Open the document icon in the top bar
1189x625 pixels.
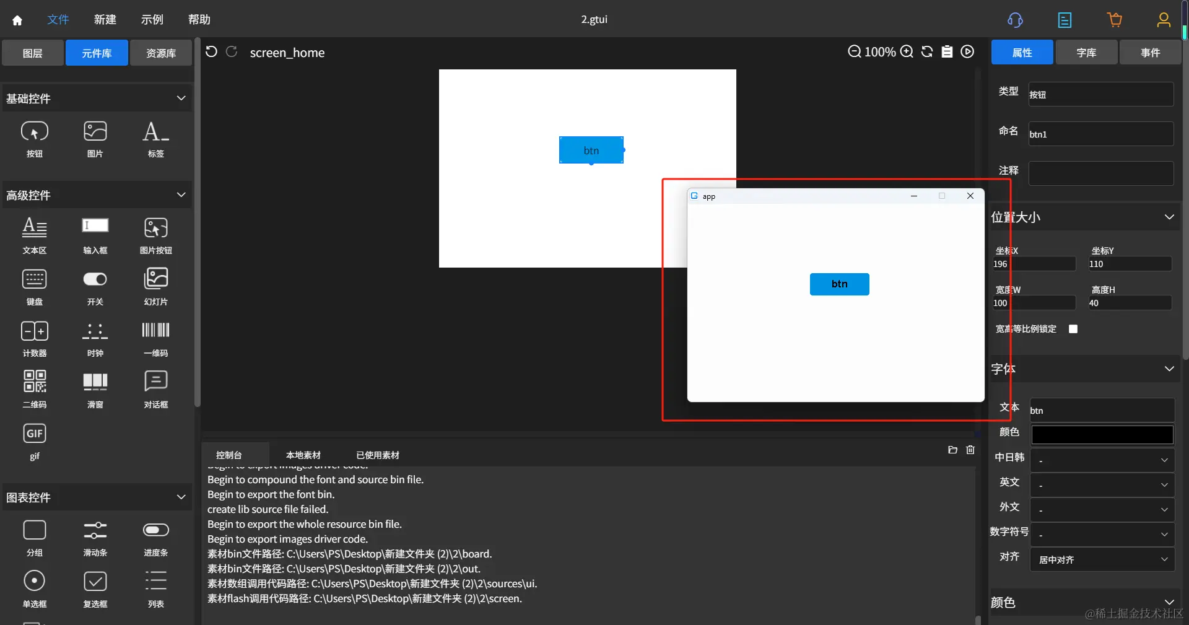[1065, 20]
